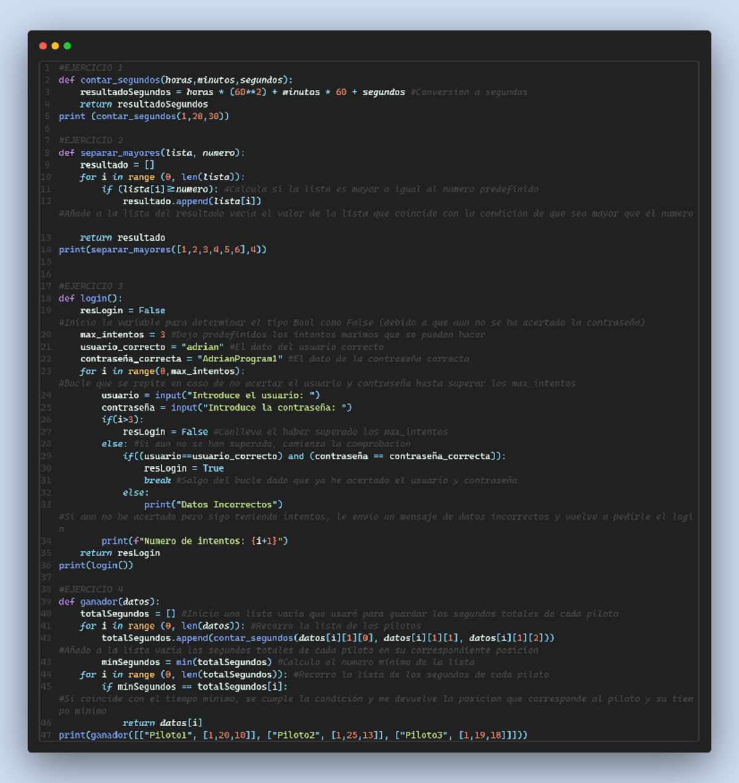Click the "resultado = []" assignment line
This screenshot has height=783, width=739.
pos(117,165)
